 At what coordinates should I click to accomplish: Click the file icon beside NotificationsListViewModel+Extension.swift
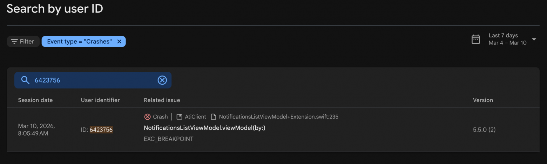point(213,117)
